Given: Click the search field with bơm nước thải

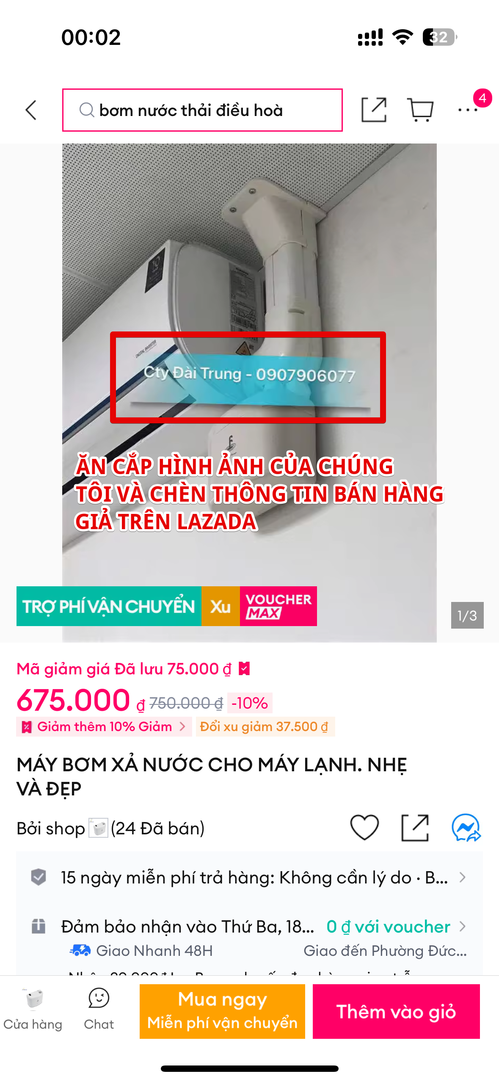Looking at the screenshot, I should (202, 110).
